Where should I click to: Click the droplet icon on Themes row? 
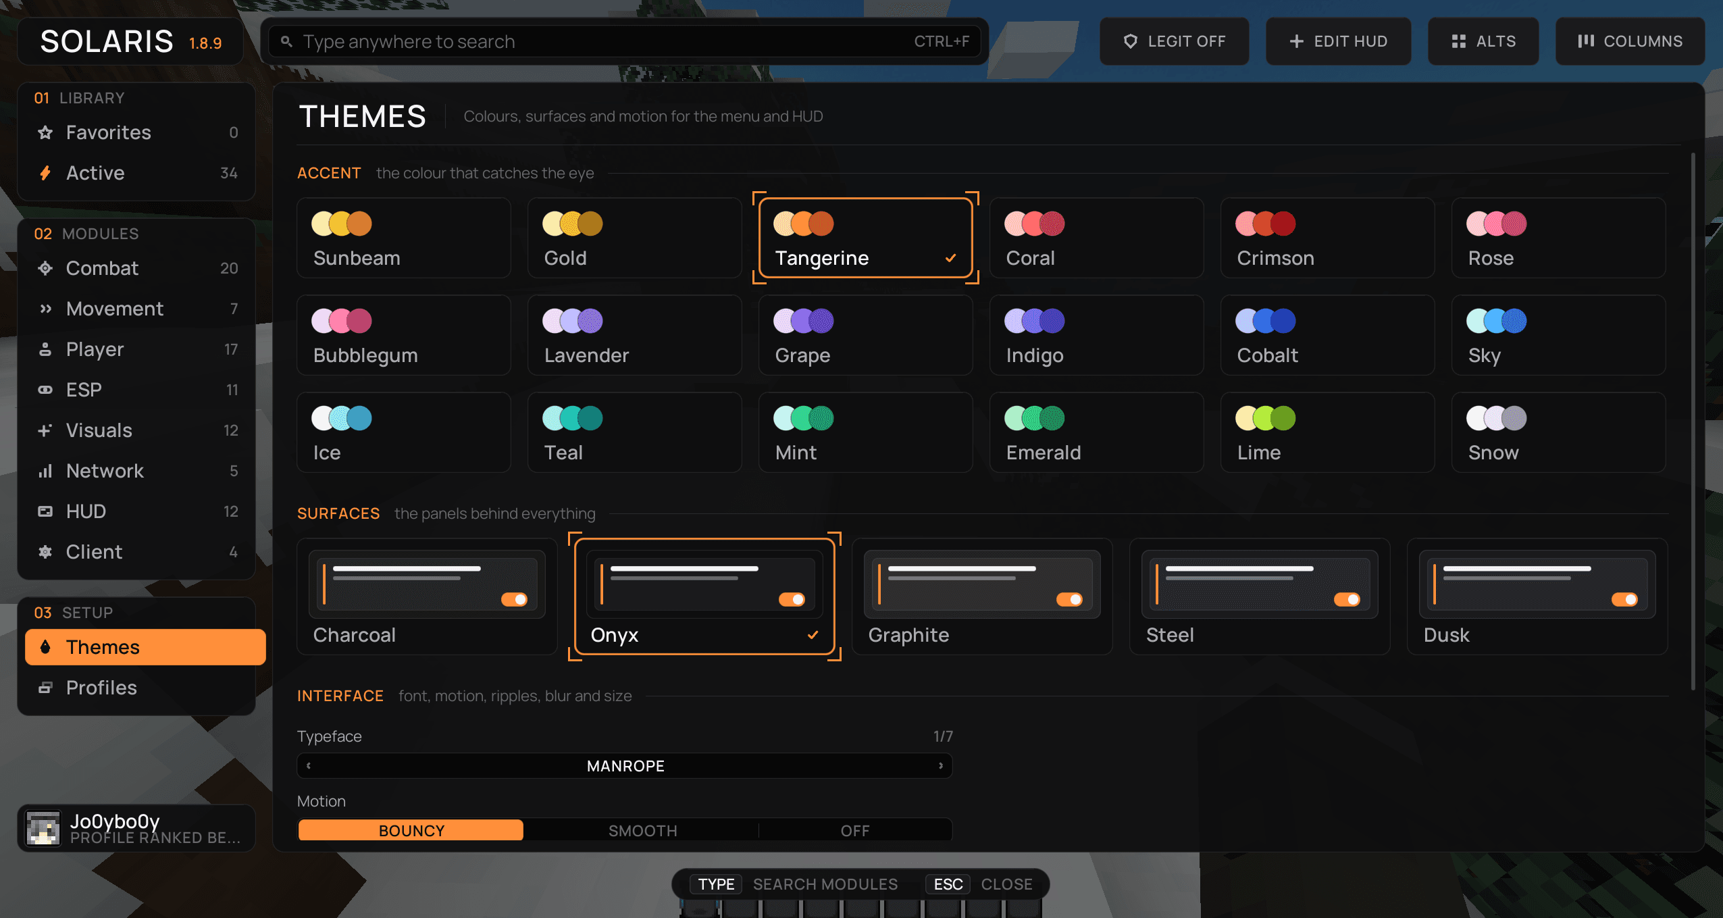pyautogui.click(x=45, y=647)
